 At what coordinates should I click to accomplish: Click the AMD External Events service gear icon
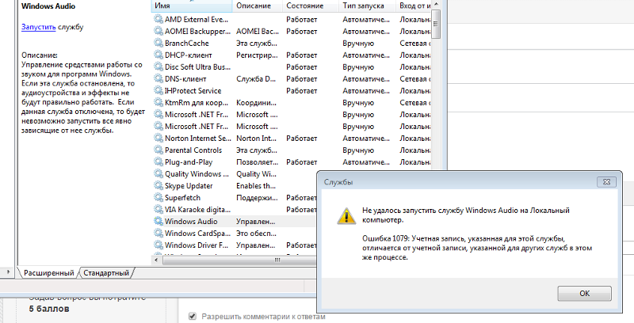coord(158,19)
